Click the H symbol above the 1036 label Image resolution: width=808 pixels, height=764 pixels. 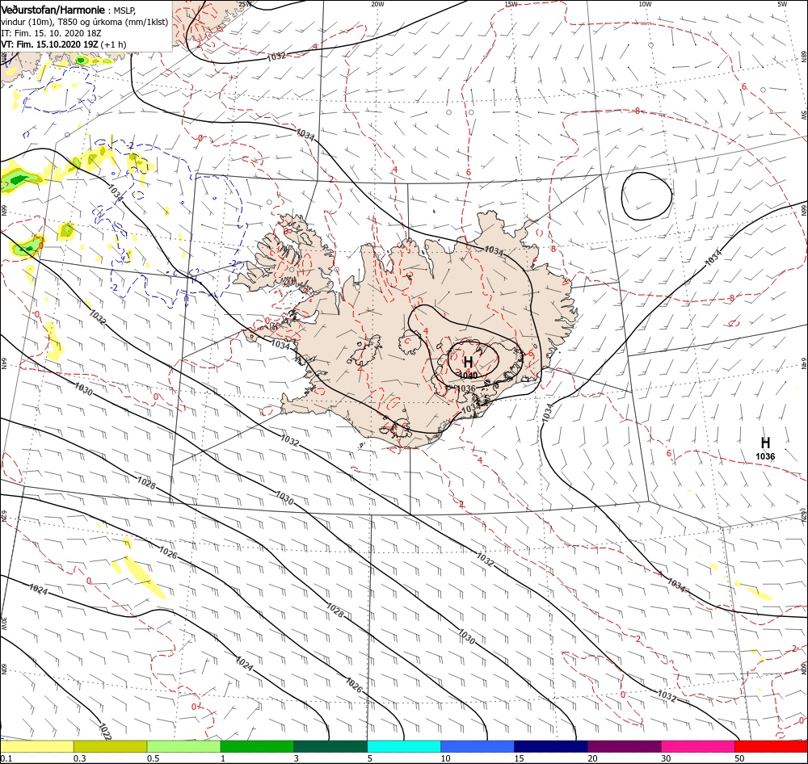(x=765, y=443)
